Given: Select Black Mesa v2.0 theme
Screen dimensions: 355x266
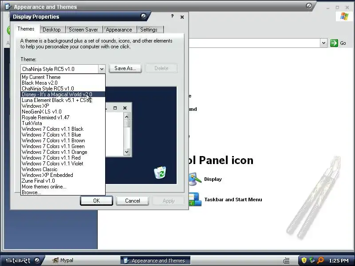Looking at the screenshot, I should coord(63,83).
